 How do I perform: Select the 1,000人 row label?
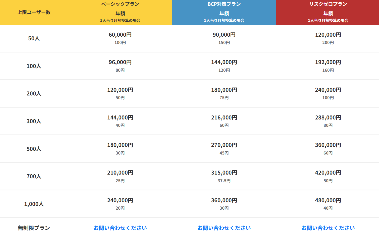point(34,204)
